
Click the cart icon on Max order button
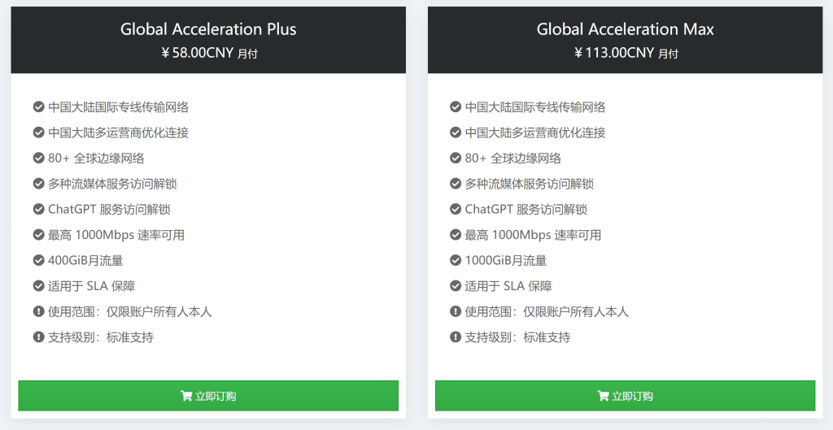pyautogui.click(x=603, y=396)
